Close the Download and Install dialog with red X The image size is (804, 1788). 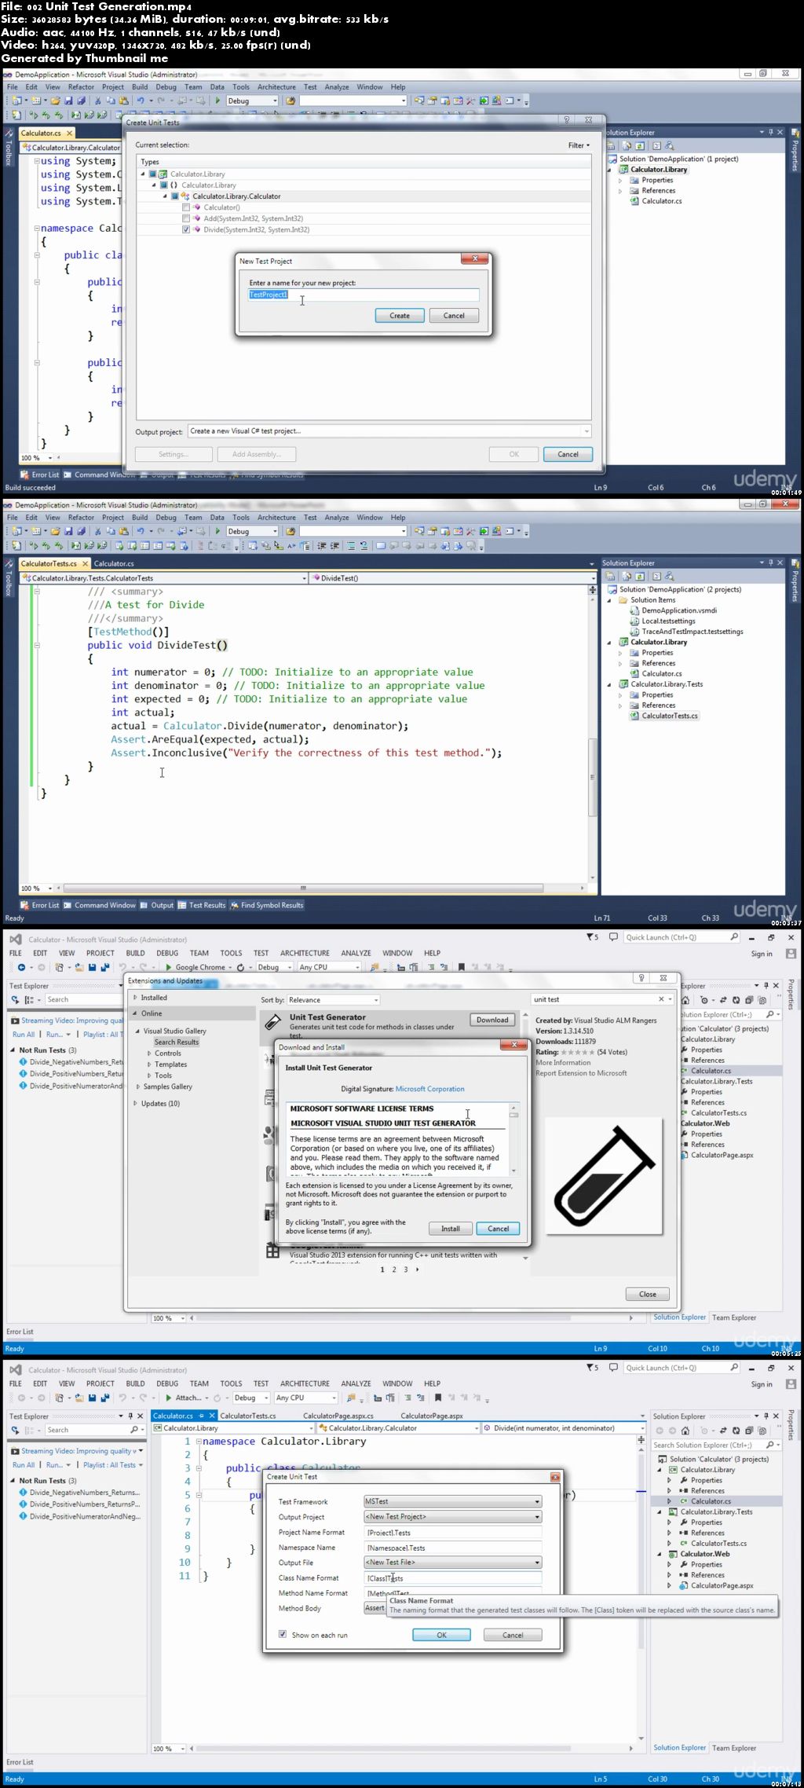pyautogui.click(x=514, y=1045)
